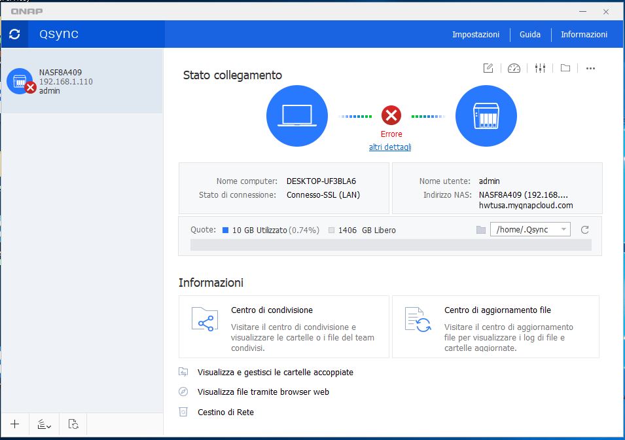This screenshot has height=440, width=625.
Task: Open the folder icon in top toolbar
Action: click(565, 68)
